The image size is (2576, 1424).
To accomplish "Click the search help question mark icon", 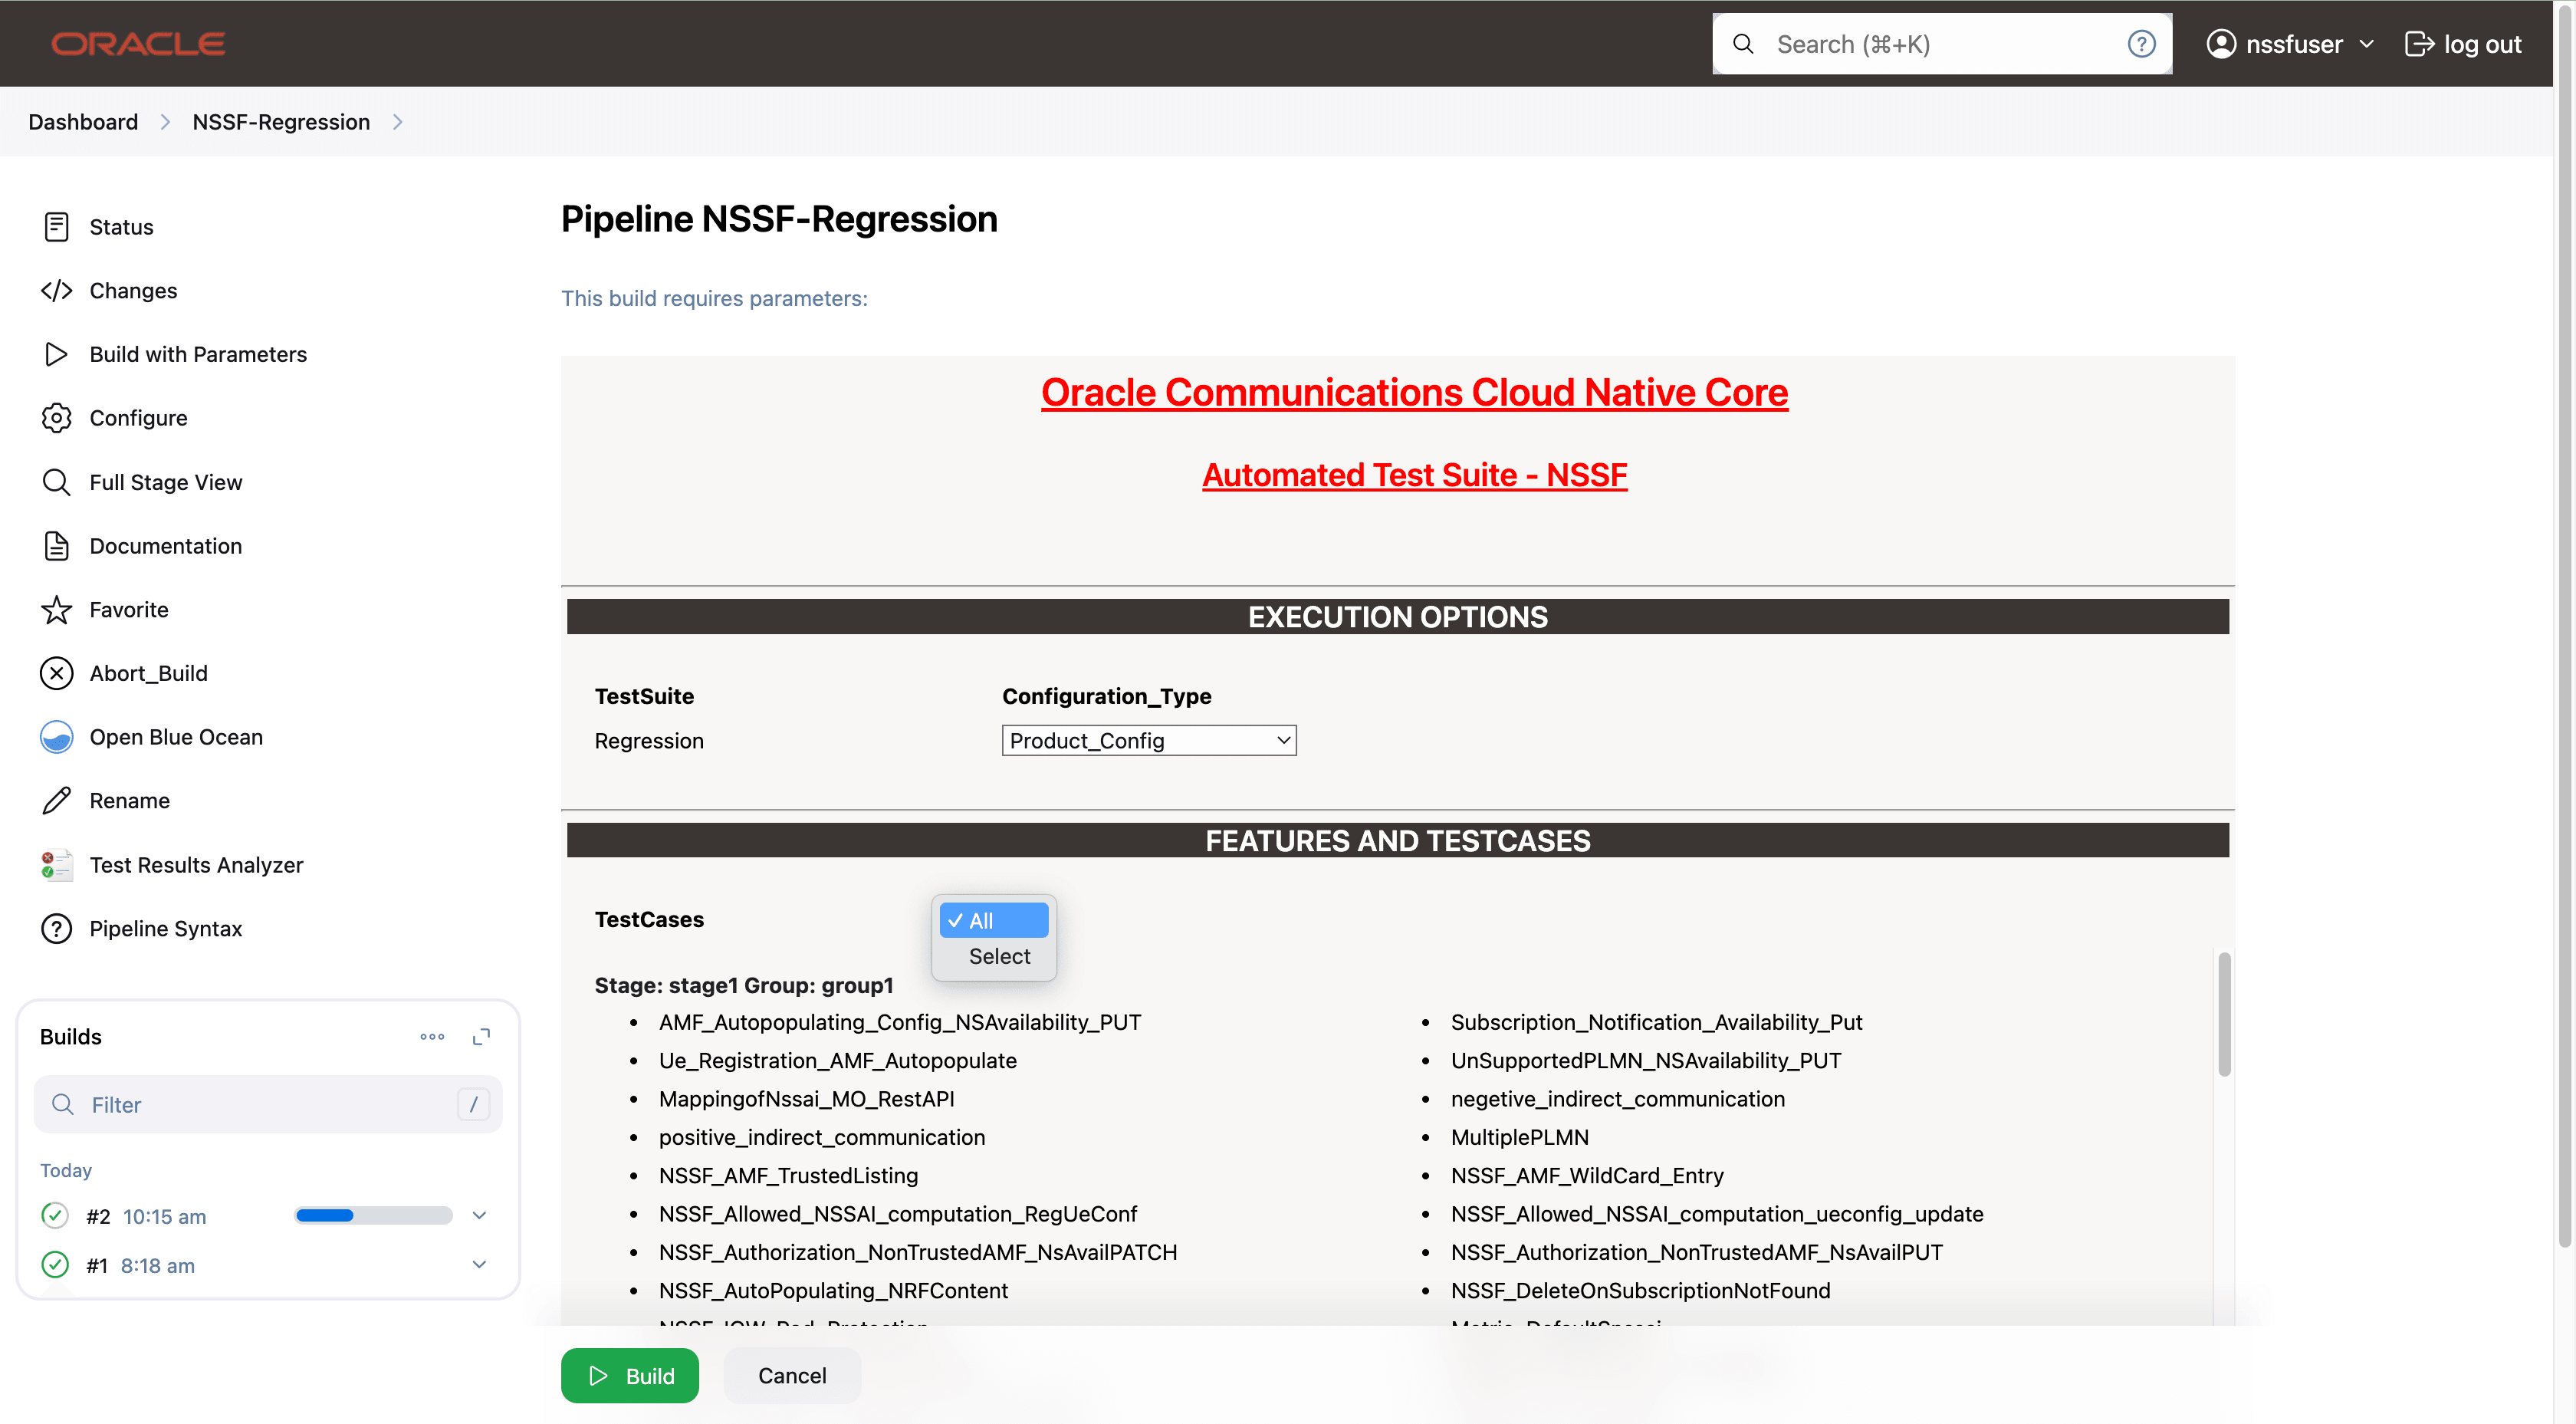I will [2141, 44].
